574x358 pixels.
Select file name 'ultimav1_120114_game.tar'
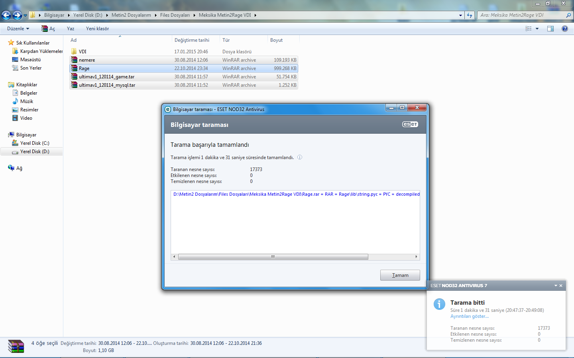106,77
